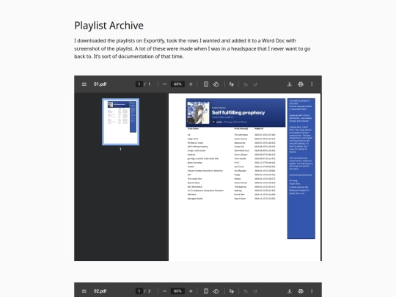Click the Playlist Archive heading
Screen dimensions: 396x297
(109, 26)
